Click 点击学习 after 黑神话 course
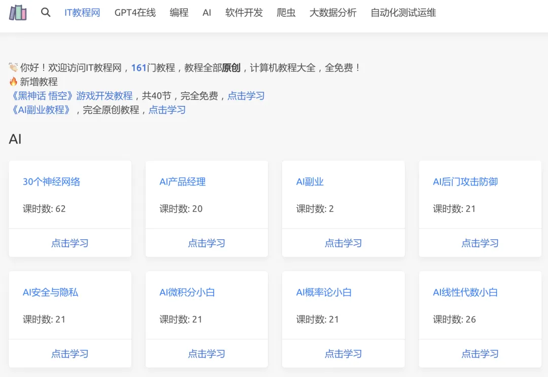 tap(246, 96)
